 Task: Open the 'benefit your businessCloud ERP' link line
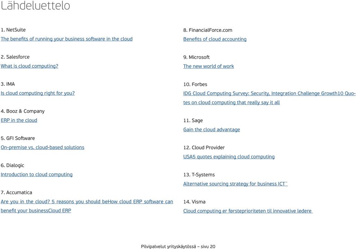pyautogui.click(x=36, y=211)
